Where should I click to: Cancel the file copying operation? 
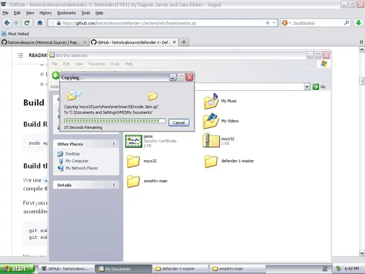[179, 123]
